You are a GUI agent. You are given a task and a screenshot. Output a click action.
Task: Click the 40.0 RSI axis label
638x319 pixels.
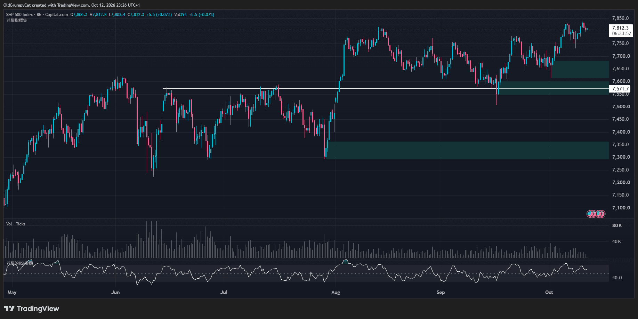coord(617,278)
